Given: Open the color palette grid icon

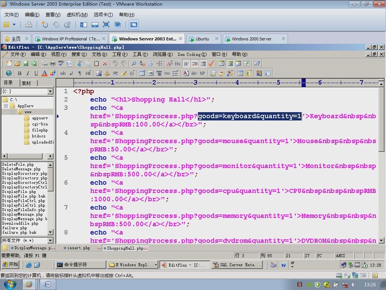Looking at the screenshot, I should [53, 73].
